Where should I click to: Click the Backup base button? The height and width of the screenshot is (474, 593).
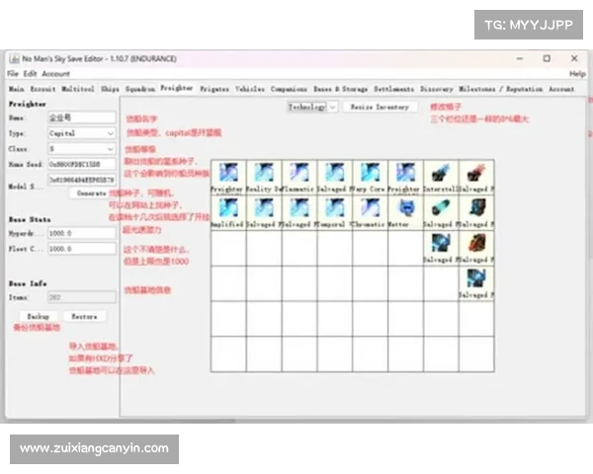point(39,316)
